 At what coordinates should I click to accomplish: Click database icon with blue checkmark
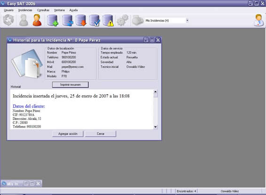tap(94, 20)
